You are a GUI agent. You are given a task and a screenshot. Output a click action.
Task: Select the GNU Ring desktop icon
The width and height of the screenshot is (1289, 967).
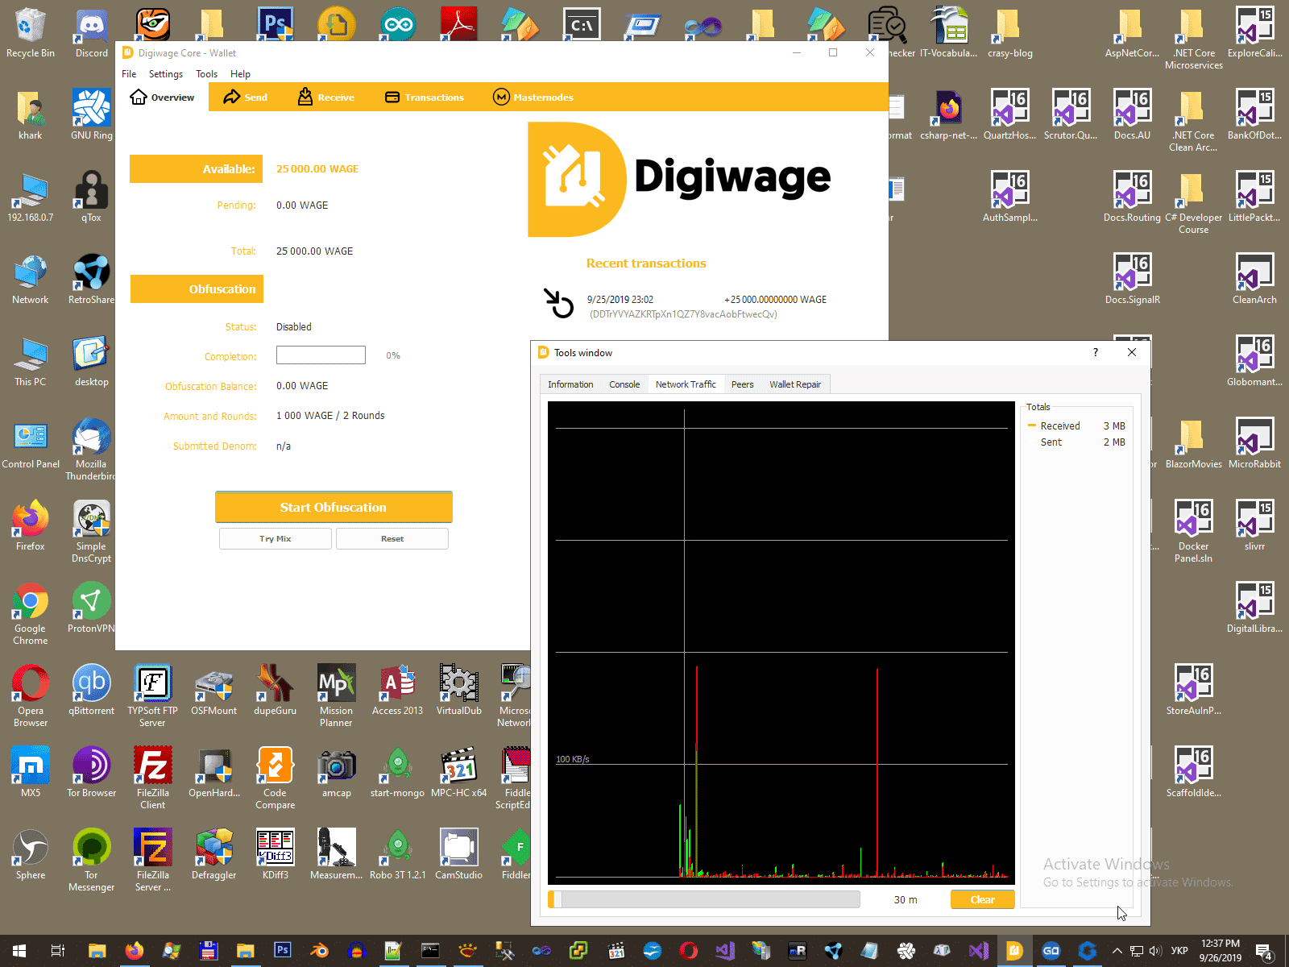tap(92, 115)
